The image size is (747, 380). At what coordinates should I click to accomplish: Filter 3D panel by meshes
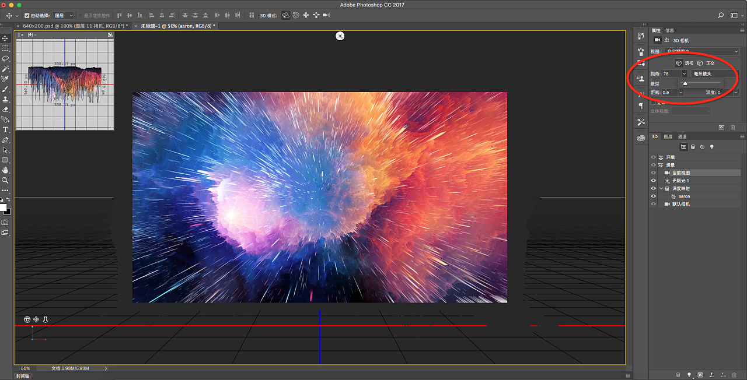(693, 147)
